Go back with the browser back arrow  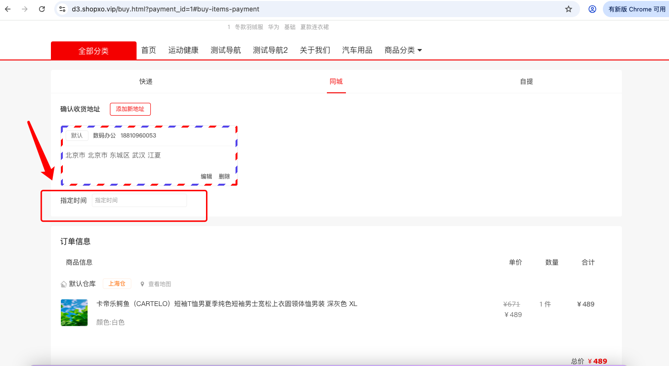tap(8, 9)
